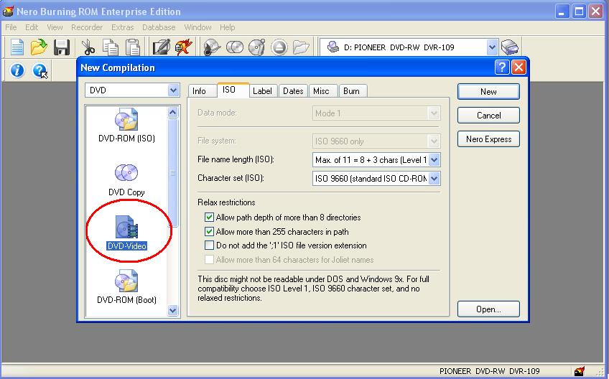Open the Database menu
Screen dimensions: 609x379
click(159, 27)
